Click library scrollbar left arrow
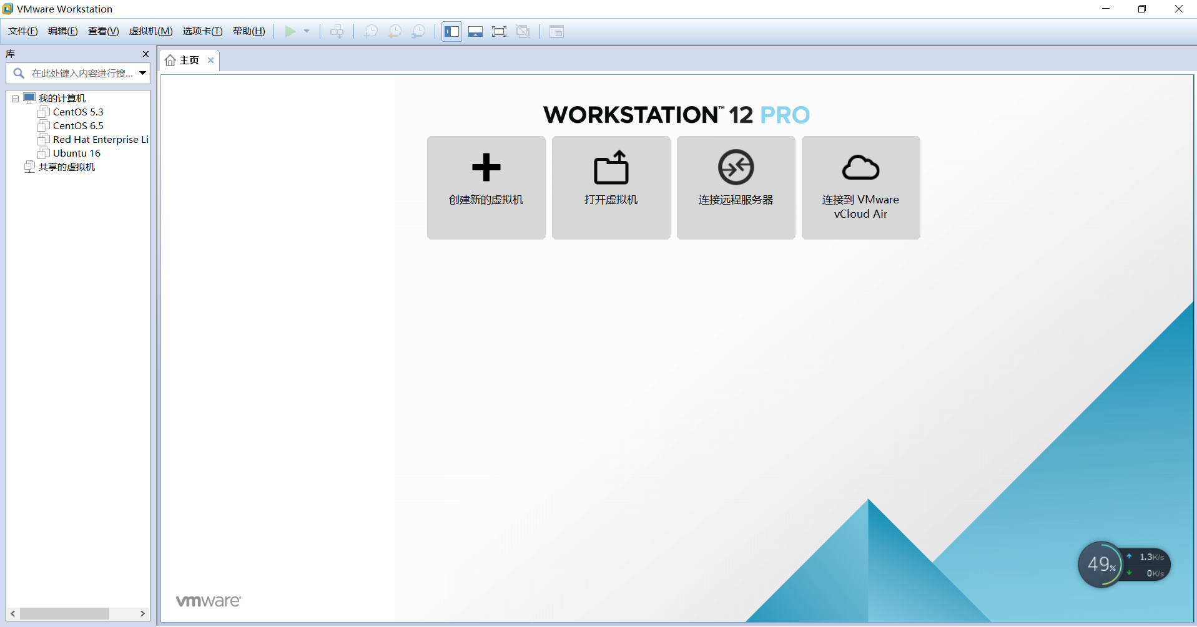This screenshot has height=627, width=1197. click(13, 614)
